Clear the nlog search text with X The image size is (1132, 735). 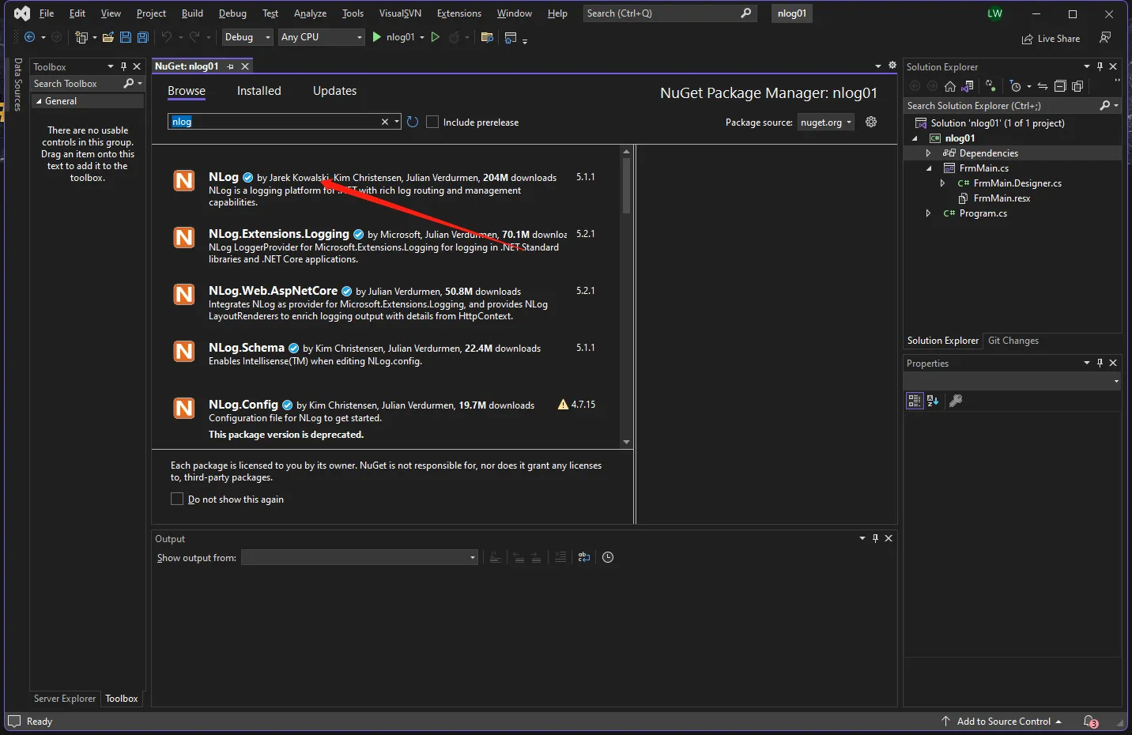(385, 122)
